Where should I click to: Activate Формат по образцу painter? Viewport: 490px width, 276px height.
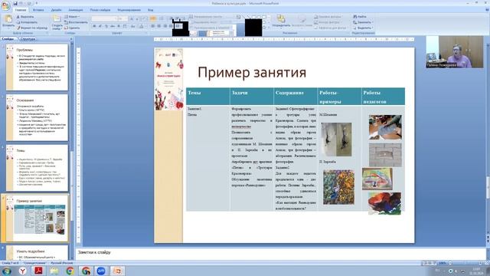click(x=32, y=28)
